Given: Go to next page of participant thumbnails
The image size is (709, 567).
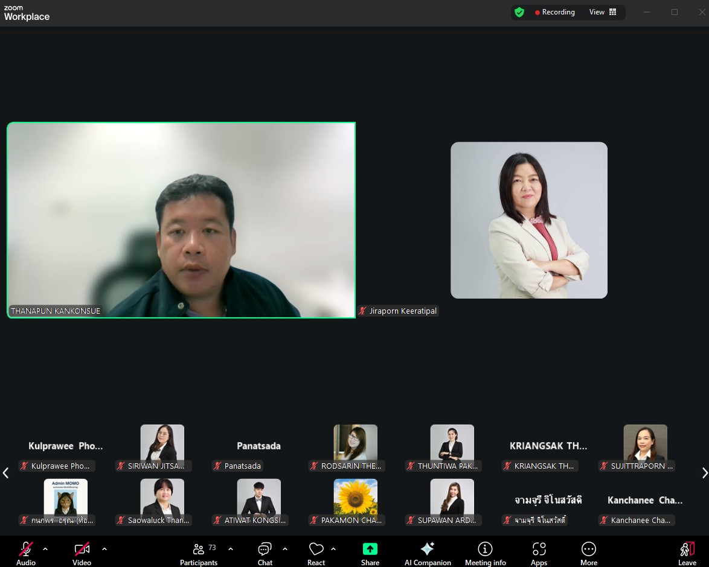Looking at the screenshot, I should [x=704, y=474].
